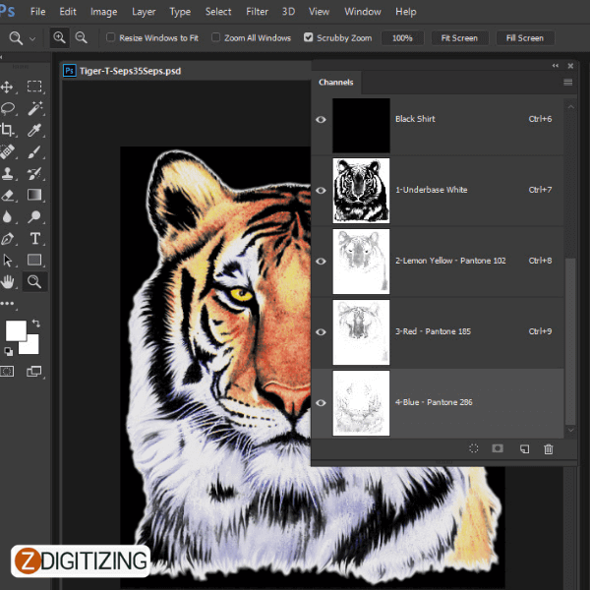Image resolution: width=590 pixels, height=590 pixels.
Task: Hide the 3-Red Pantone 185 channel
Action: coord(321,332)
